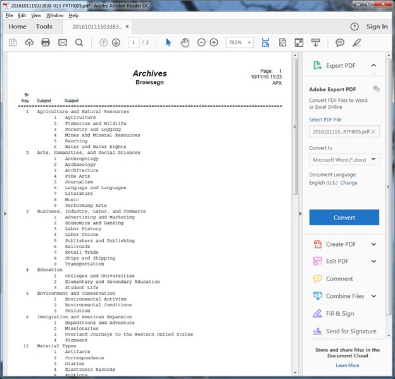395x379 pixels.
Task: Zoom in with plus icon
Action: 214,42
